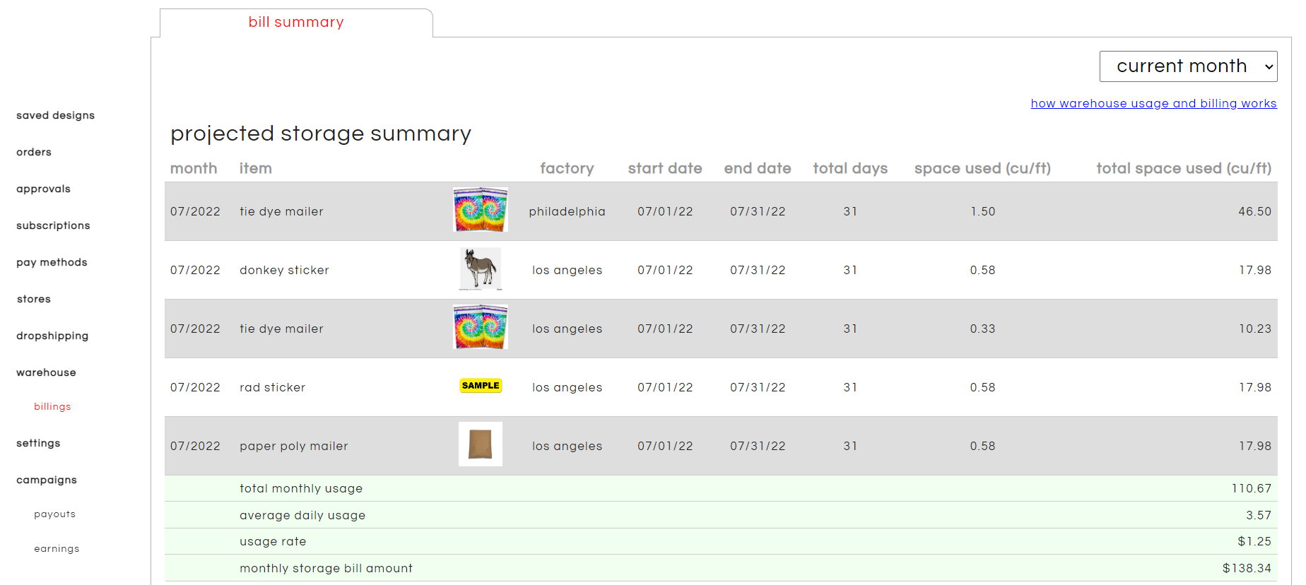Click the 1.50 space used value
The width and height of the screenshot is (1306, 585).
pos(982,211)
